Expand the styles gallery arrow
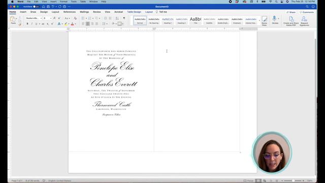Screen dimensions: 325x183 (259, 20)
